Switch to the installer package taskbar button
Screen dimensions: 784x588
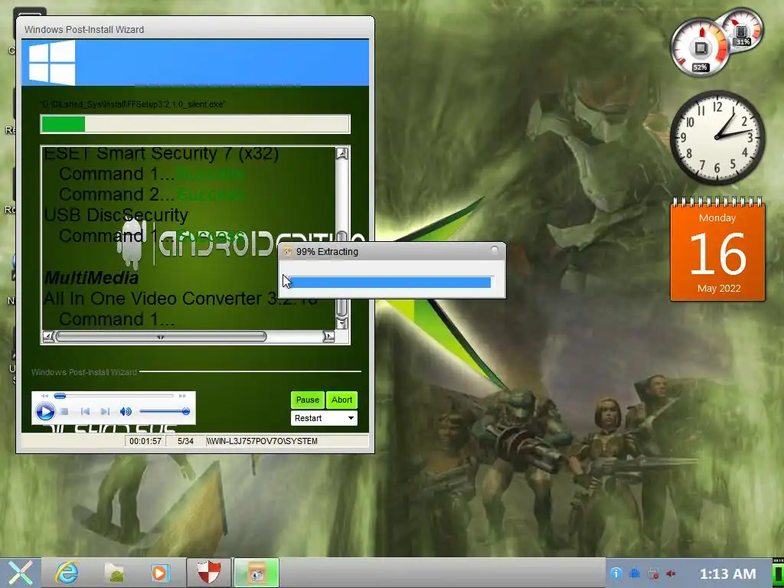click(x=256, y=573)
